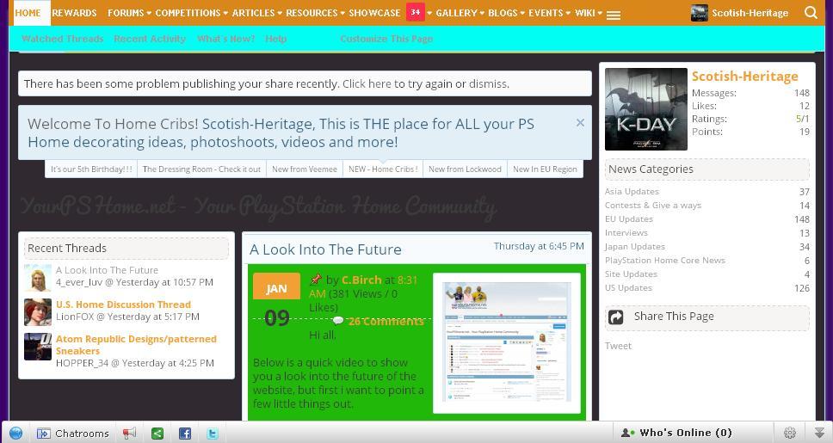
Task: Open the Japan Updates news category
Action: (635, 247)
